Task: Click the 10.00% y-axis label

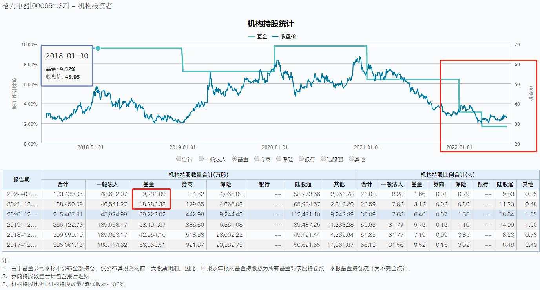Action: click(30, 44)
